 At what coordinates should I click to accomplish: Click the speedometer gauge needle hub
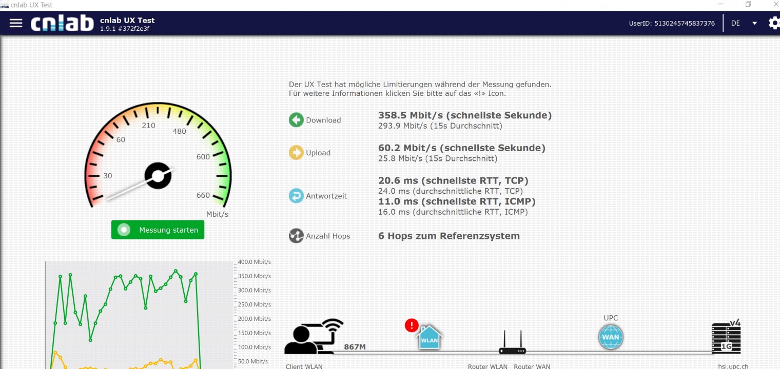[x=158, y=176]
